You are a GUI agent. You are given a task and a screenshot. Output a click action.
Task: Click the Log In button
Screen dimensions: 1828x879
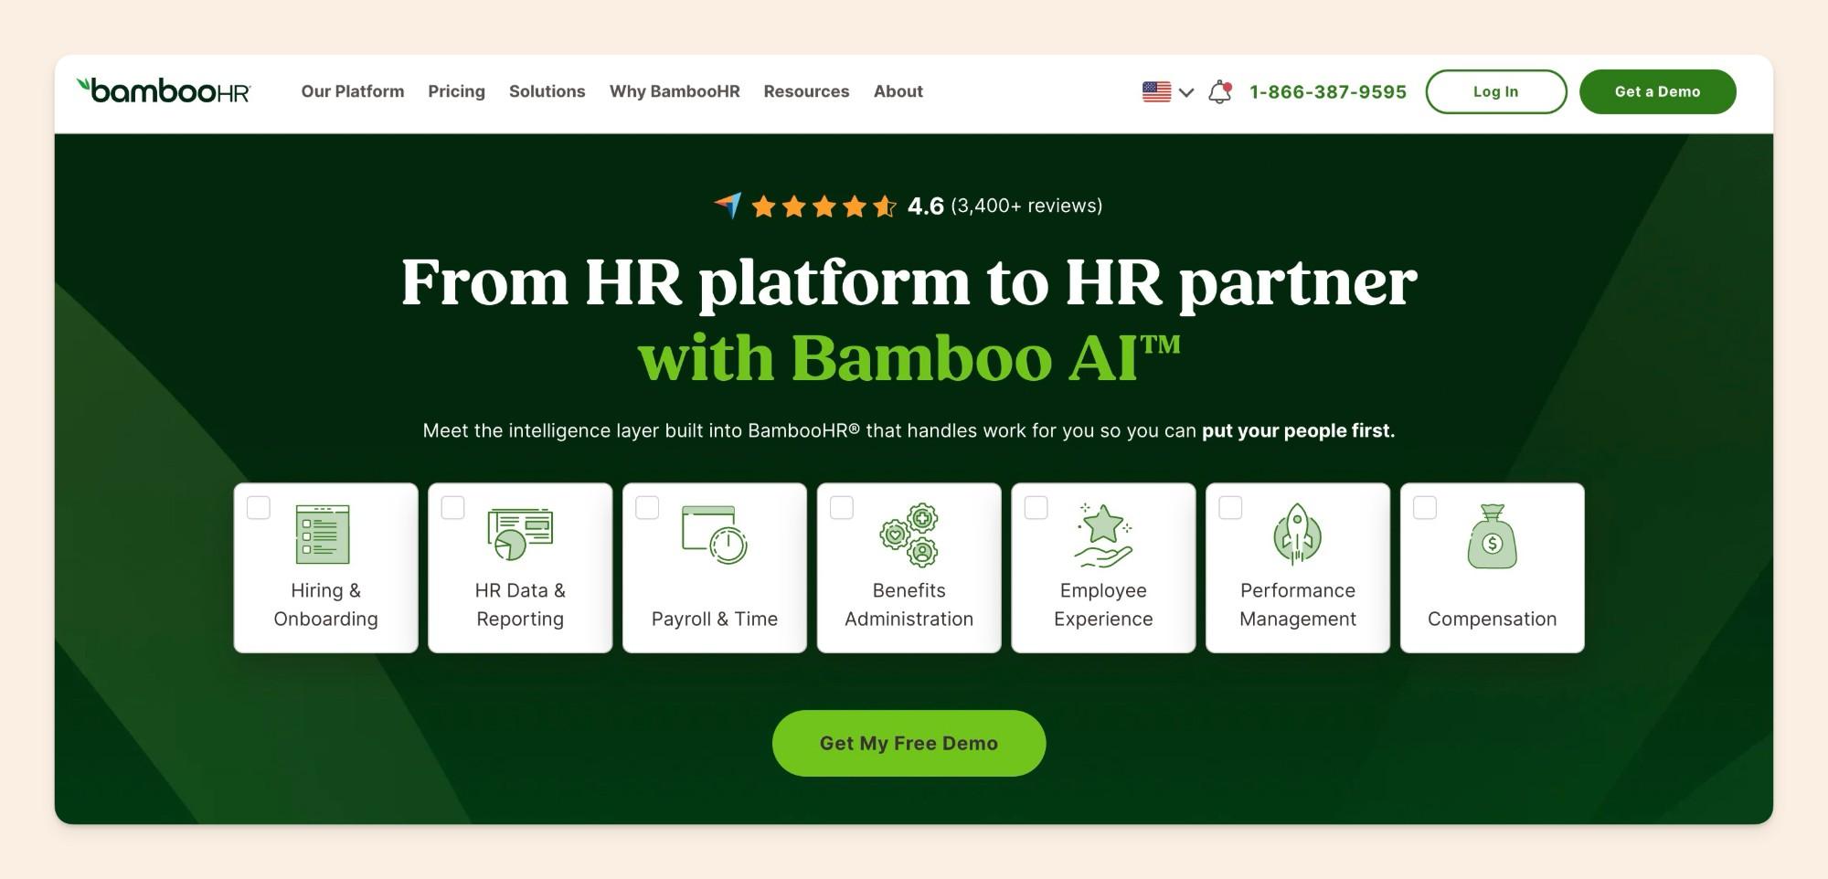[1496, 91]
